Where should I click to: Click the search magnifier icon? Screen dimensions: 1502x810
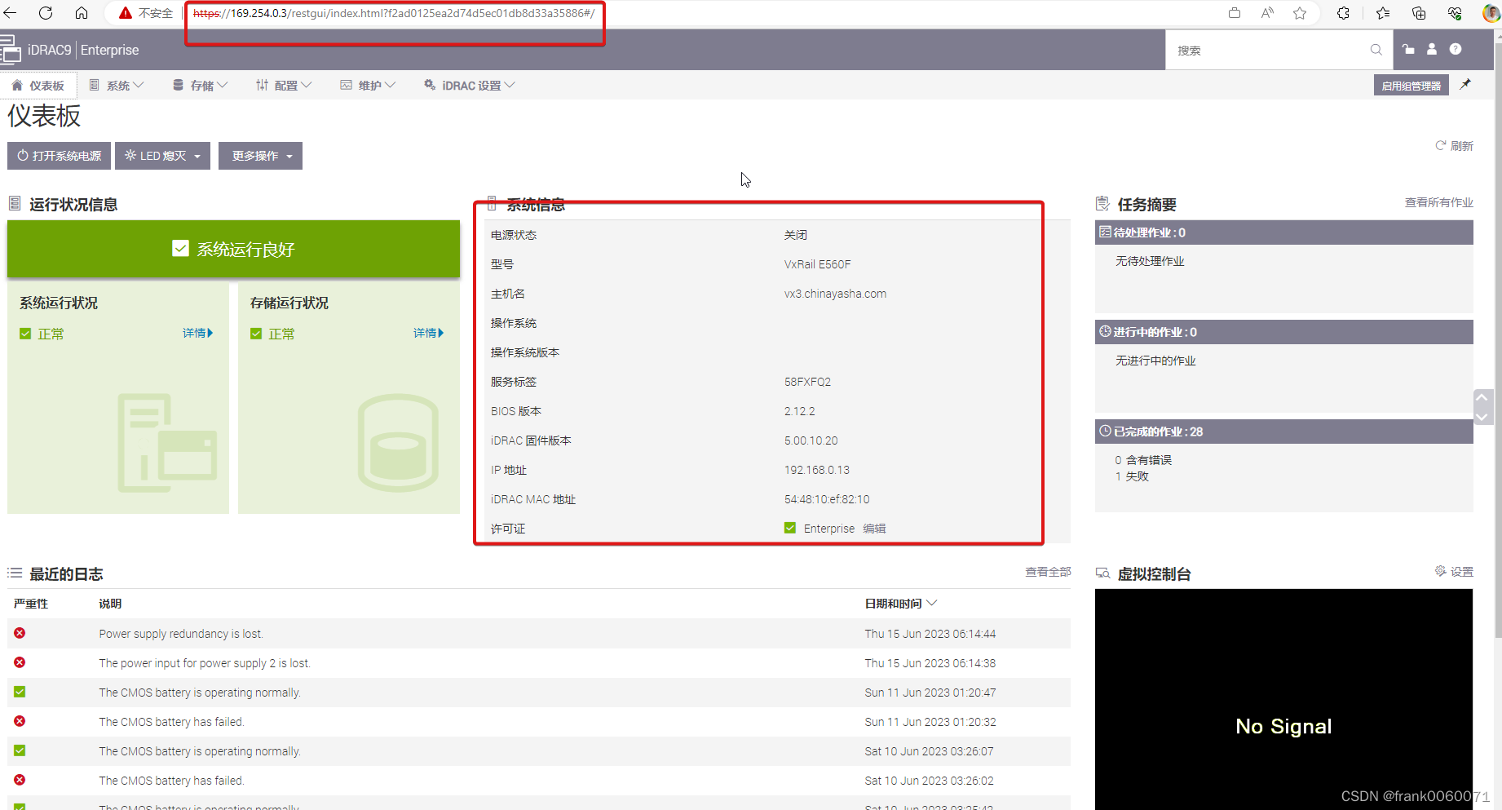[1376, 50]
